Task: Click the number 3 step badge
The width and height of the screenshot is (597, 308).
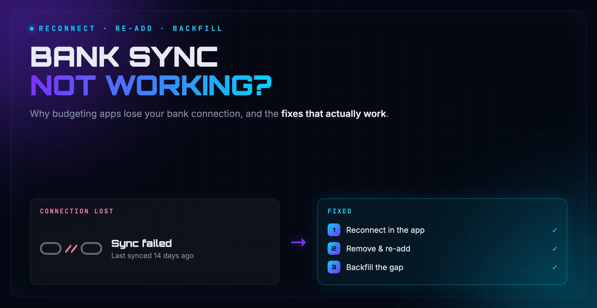Action: 334,267
